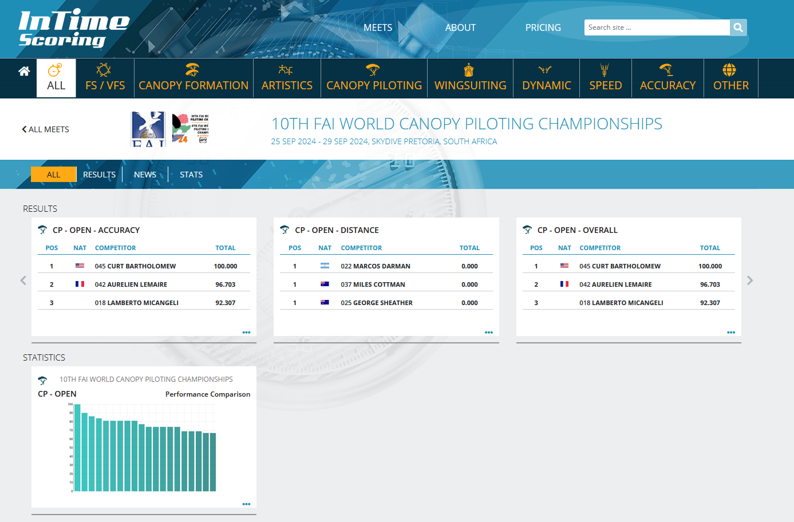This screenshot has width=794, height=522.
Task: Go back to ALL MEETS
Action: (x=45, y=129)
